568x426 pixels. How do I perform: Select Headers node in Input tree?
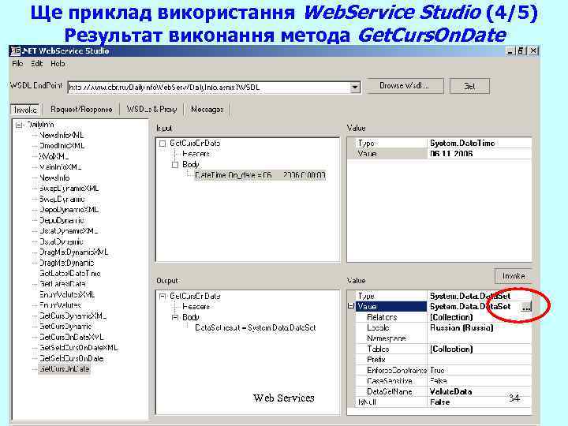[196, 154]
